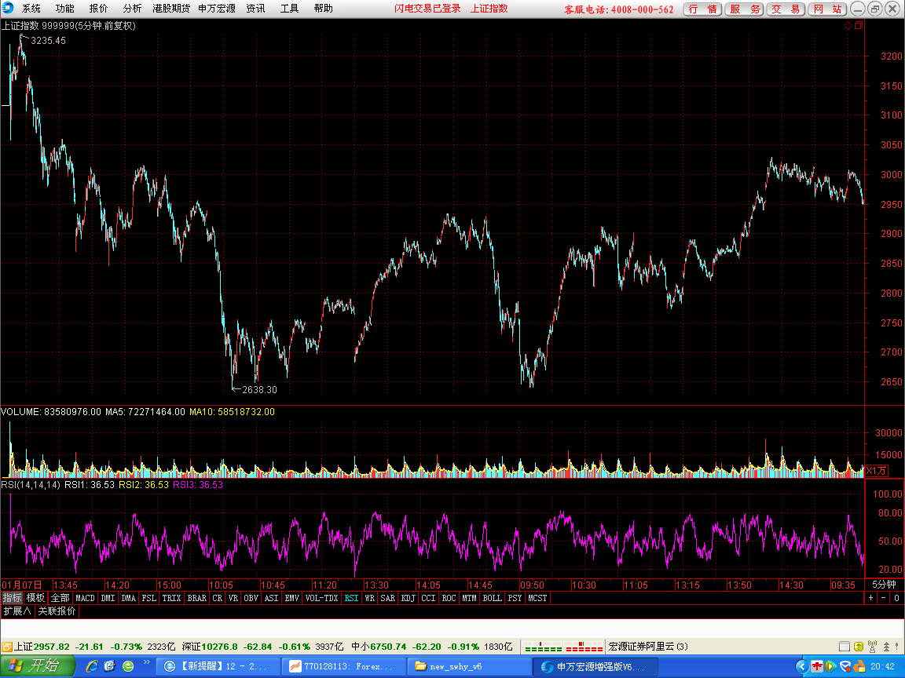Select the 全部 indicator tab
This screenshot has height=678, width=905.
point(60,598)
